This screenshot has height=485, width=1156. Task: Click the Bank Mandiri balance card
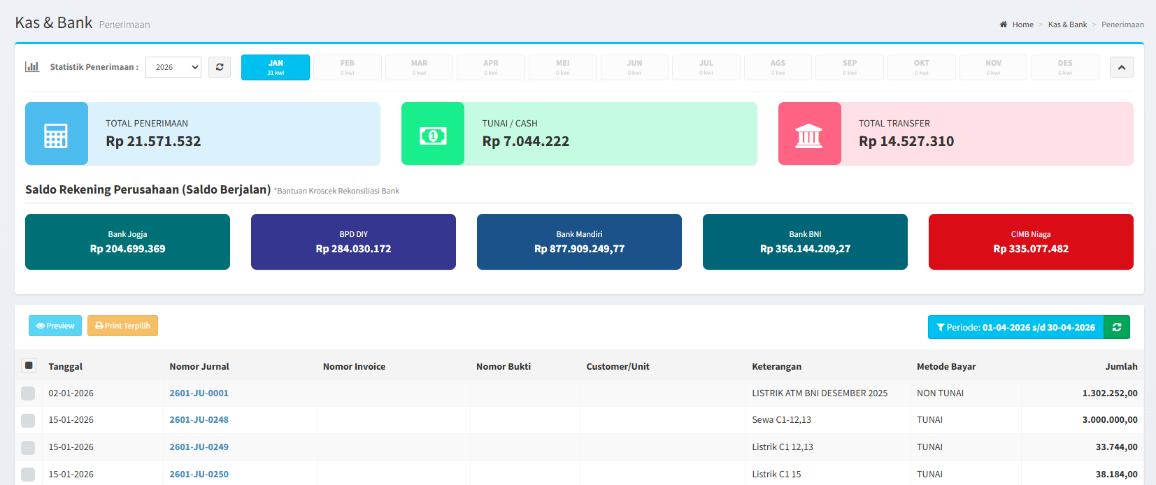tap(579, 242)
